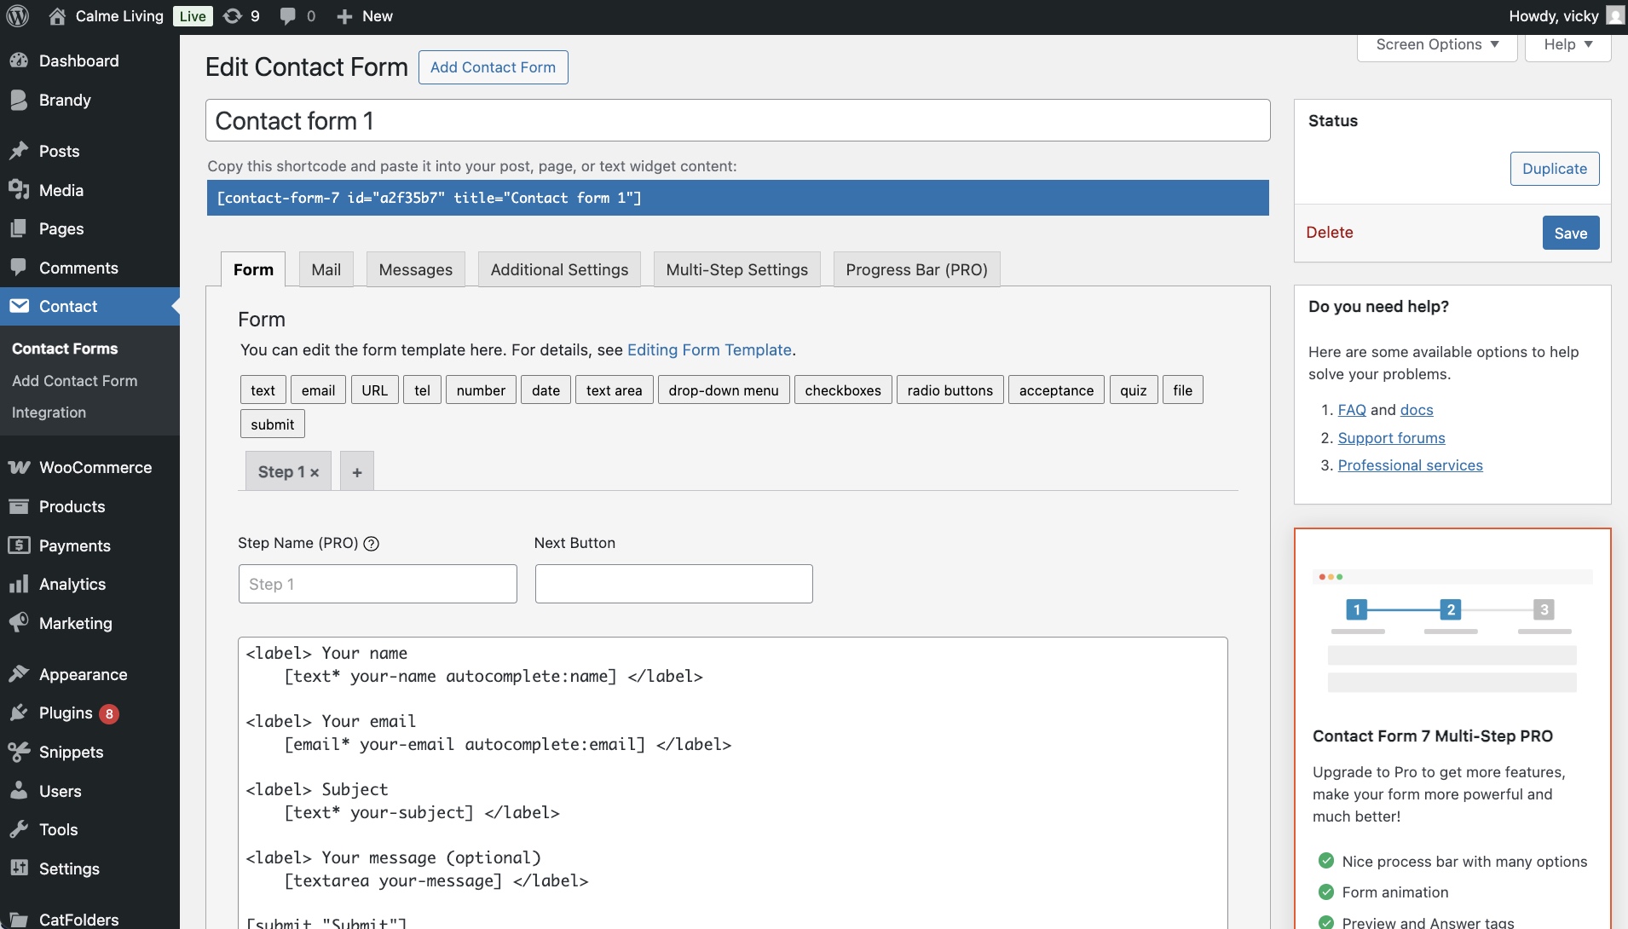Click the form title input field

click(737, 120)
